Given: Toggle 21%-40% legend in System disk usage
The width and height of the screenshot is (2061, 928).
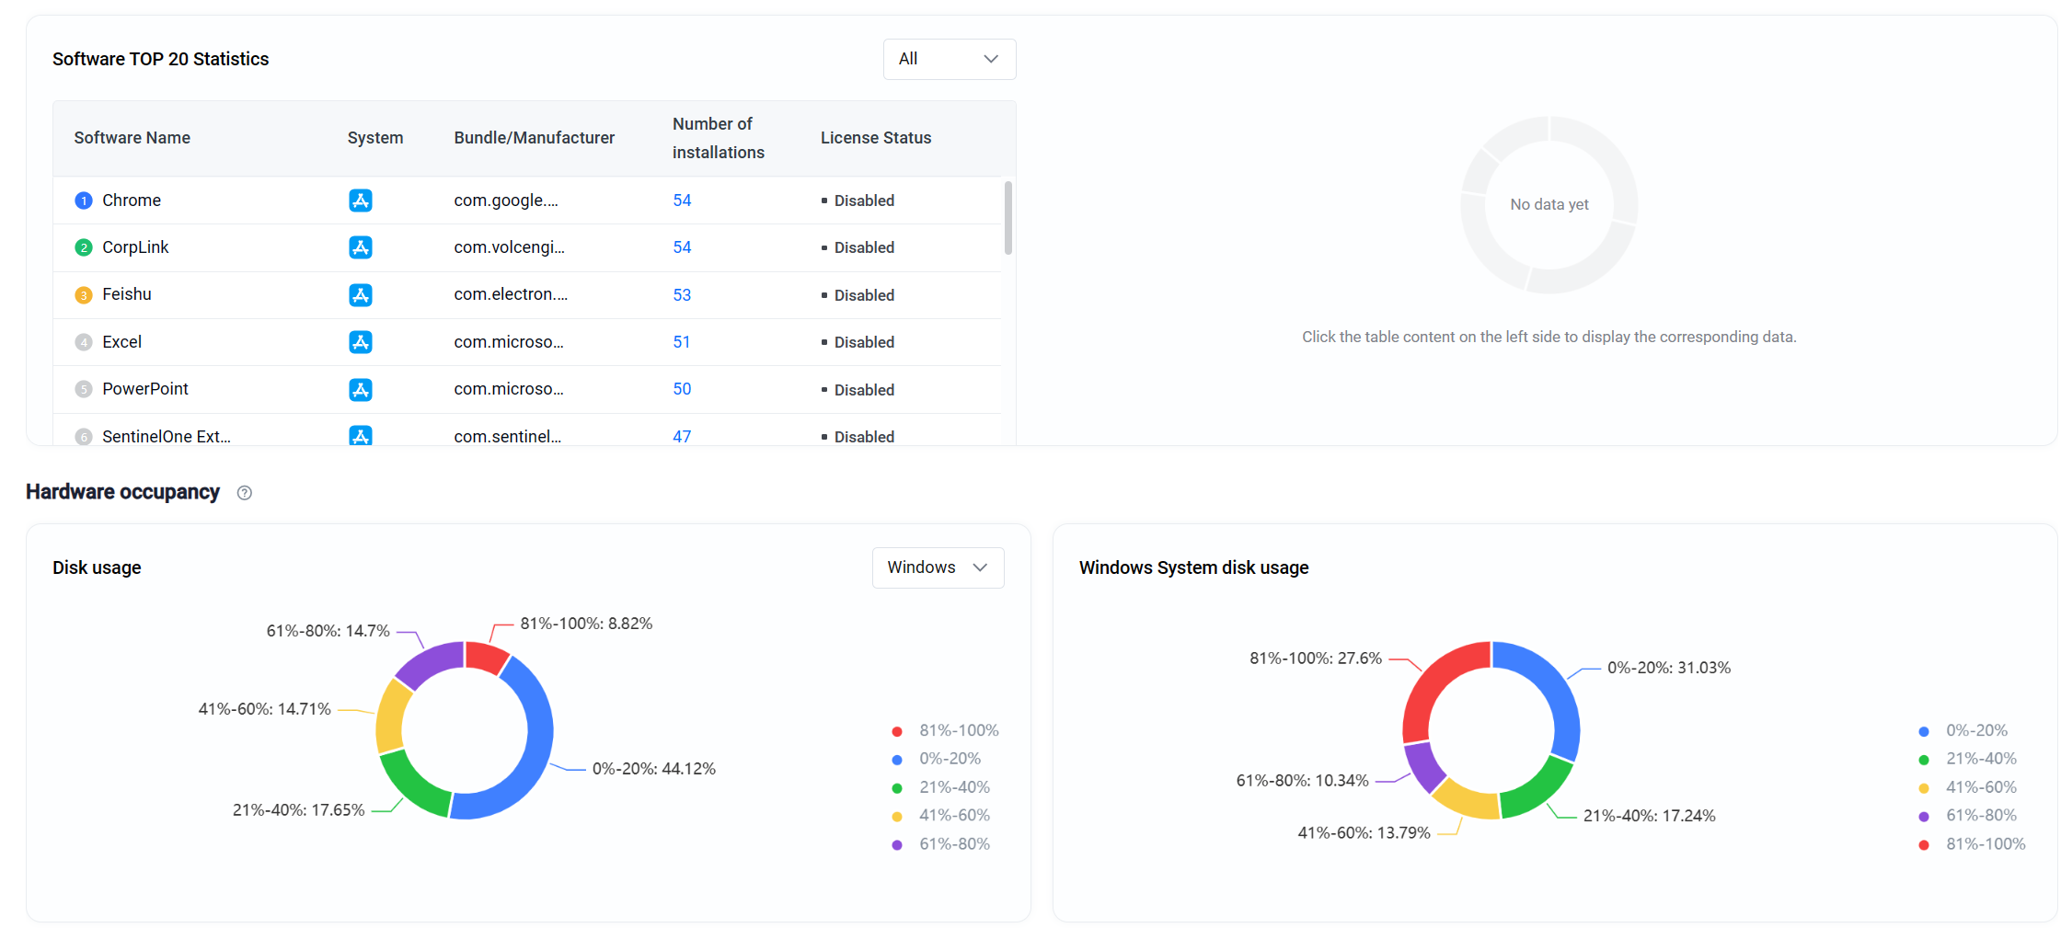Looking at the screenshot, I should click(1968, 759).
